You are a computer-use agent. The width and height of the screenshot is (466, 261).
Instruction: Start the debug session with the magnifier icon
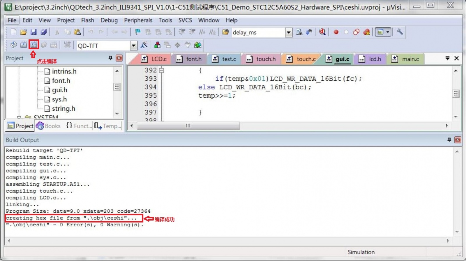pyautogui.click(x=322, y=32)
